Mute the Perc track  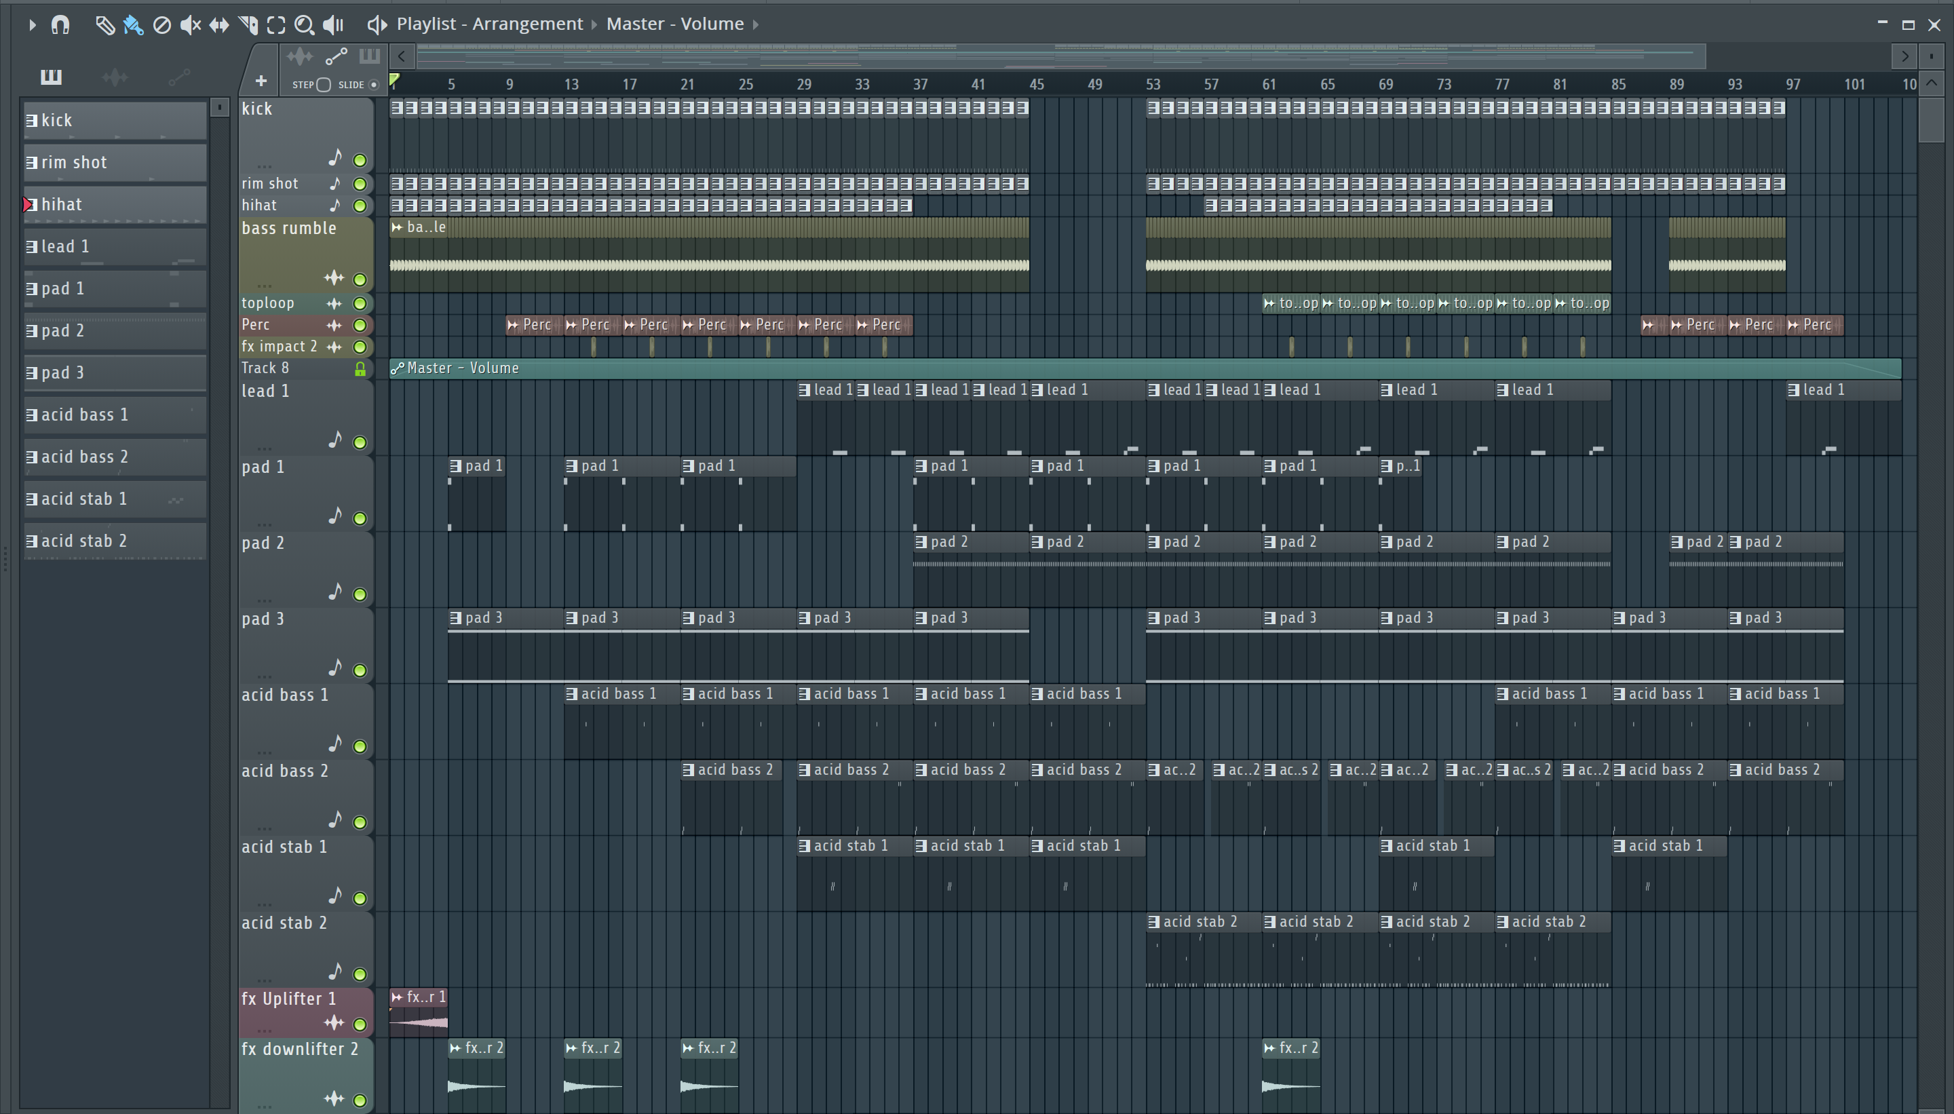click(x=360, y=325)
